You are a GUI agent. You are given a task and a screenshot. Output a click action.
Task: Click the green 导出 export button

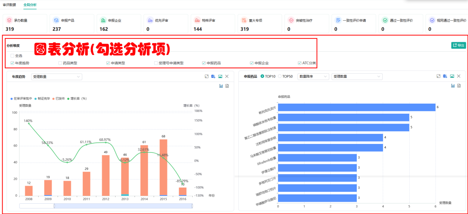coord(458,45)
